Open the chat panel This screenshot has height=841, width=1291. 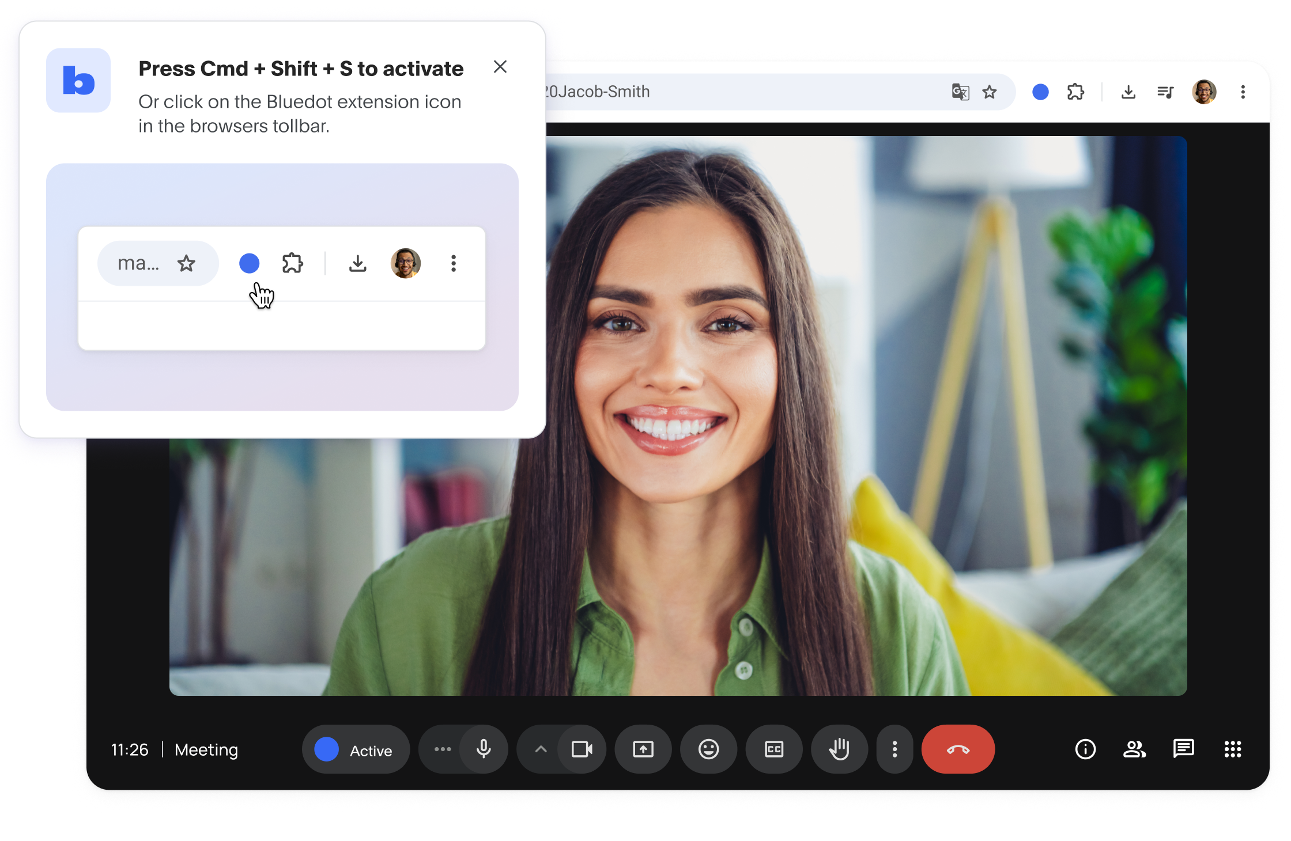tap(1184, 749)
